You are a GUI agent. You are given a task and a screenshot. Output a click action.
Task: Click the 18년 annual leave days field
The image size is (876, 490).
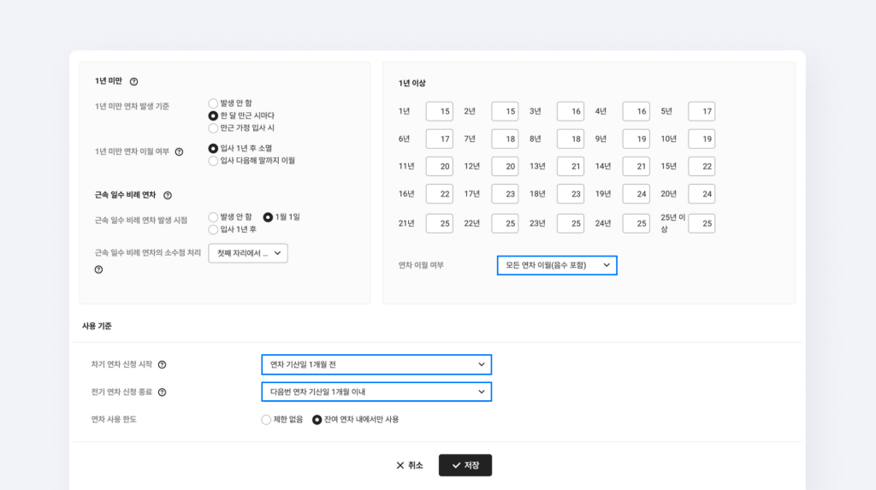click(571, 194)
